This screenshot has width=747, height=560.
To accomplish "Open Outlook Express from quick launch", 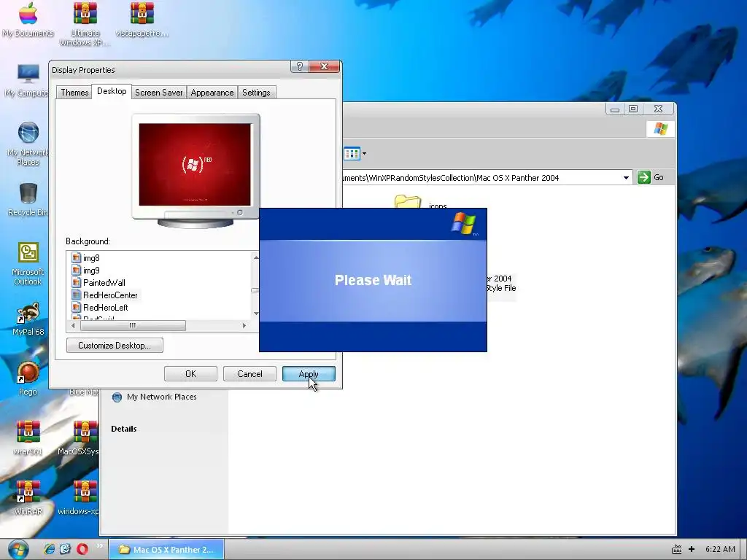I will (65, 549).
